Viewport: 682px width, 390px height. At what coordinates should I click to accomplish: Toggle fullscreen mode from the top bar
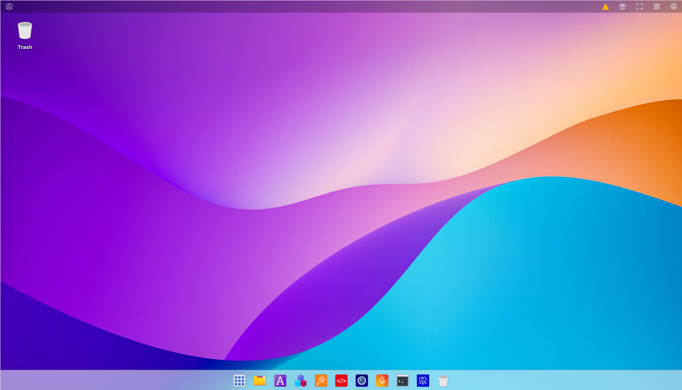(640, 7)
